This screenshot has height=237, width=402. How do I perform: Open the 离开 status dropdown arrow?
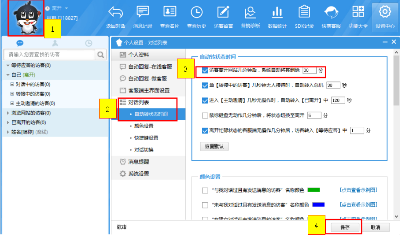click(66, 8)
